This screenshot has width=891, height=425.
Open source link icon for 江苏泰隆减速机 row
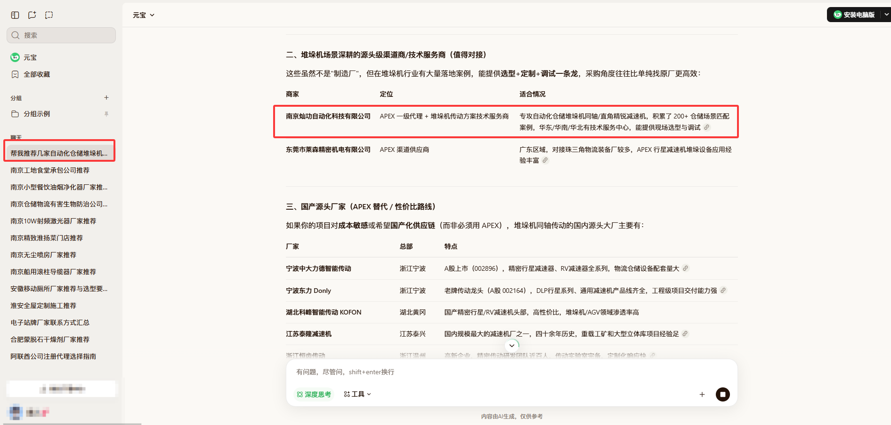(x=685, y=334)
